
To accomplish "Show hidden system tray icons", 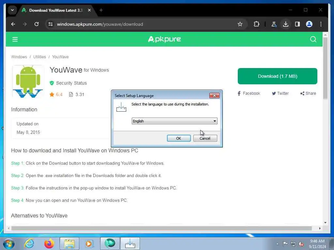I will click(x=277, y=244).
